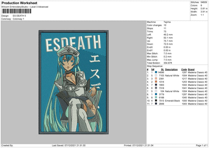Click thread code 1045
The width and height of the screenshot is (209, 148).
tap(184, 98)
